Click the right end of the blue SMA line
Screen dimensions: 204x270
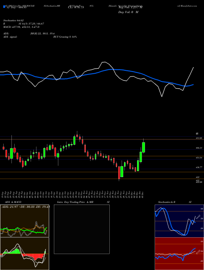tap(193, 85)
